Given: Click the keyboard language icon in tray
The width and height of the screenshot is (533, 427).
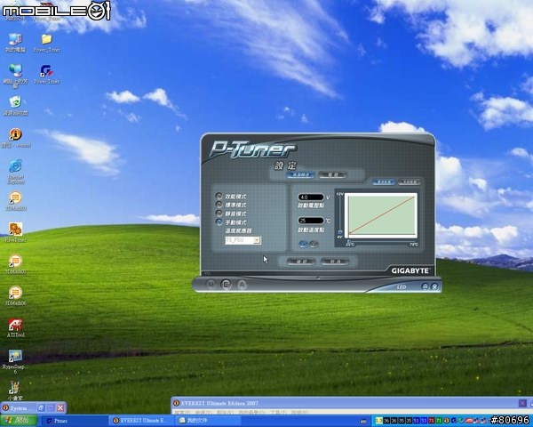Looking at the screenshot, I should [x=363, y=421].
